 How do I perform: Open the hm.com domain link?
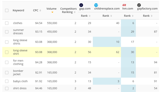click(x=128, y=9)
